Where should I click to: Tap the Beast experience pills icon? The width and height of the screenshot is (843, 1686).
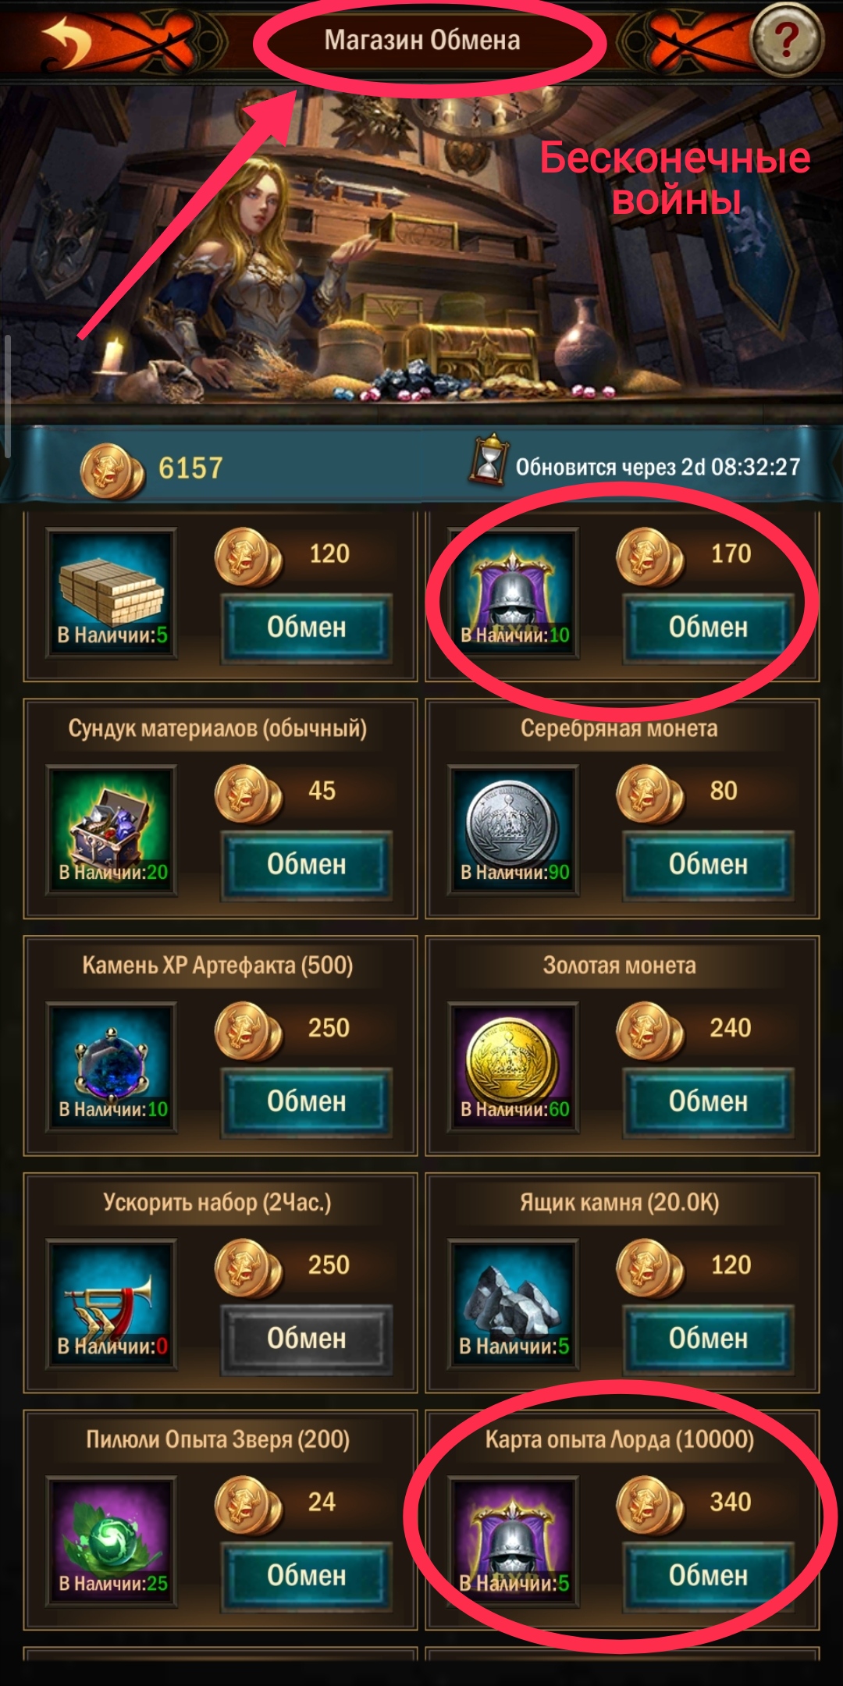tap(112, 1542)
